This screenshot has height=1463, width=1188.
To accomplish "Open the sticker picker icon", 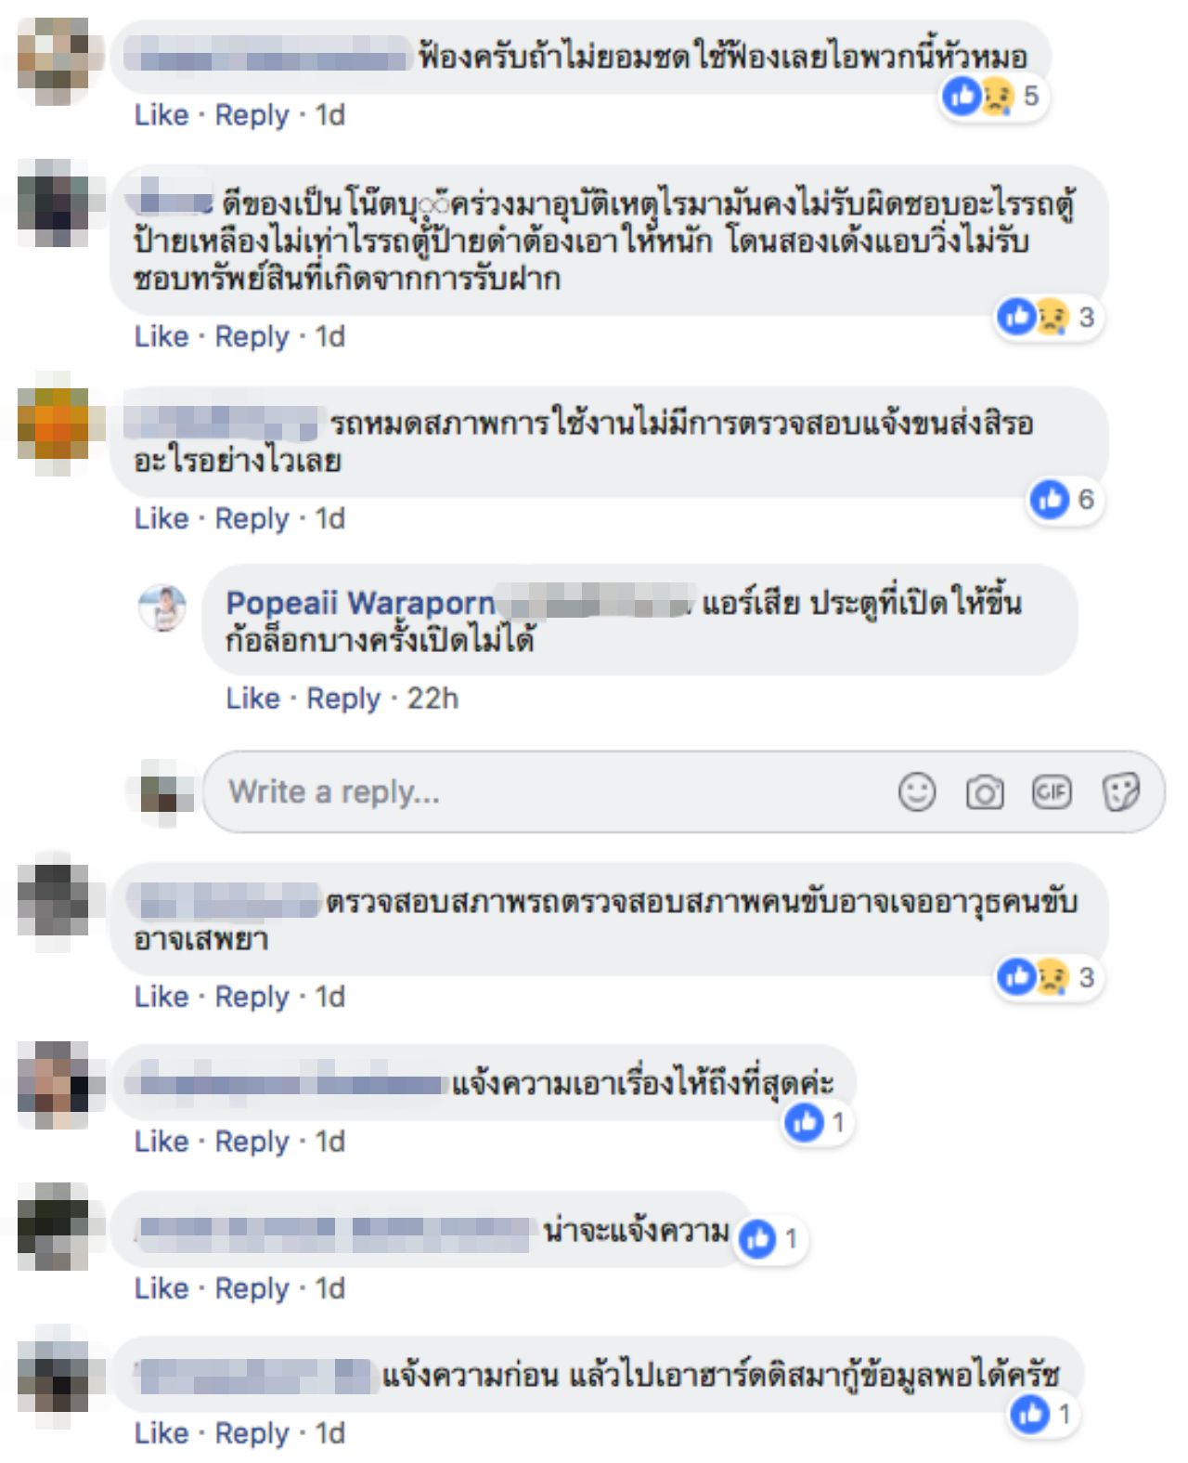I will pyautogui.click(x=1120, y=792).
